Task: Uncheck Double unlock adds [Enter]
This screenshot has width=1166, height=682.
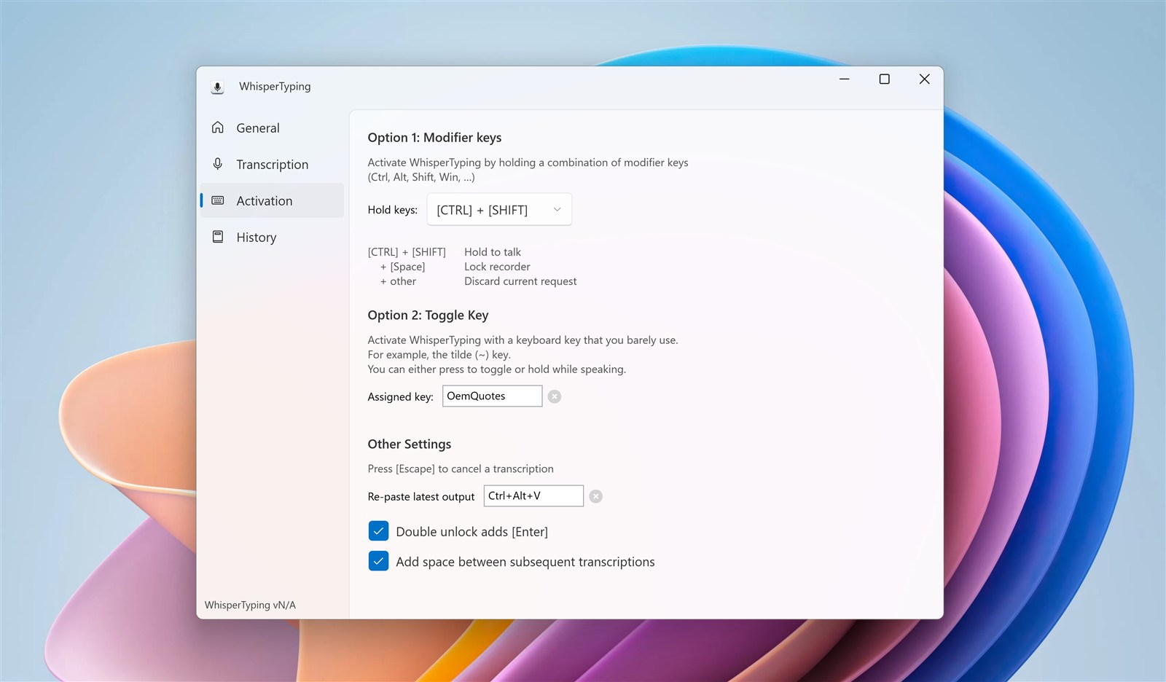Action: [378, 530]
